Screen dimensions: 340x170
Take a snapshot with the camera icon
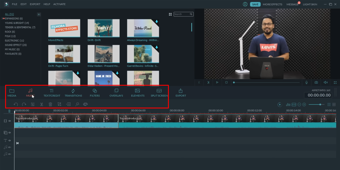coord(316,82)
